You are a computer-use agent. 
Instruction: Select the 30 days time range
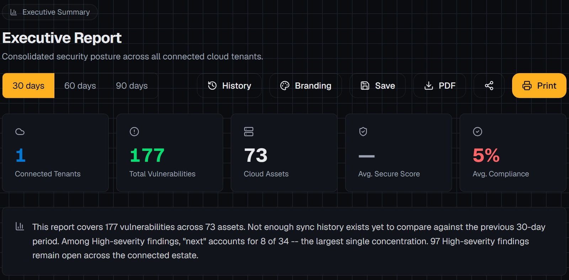[x=28, y=85]
